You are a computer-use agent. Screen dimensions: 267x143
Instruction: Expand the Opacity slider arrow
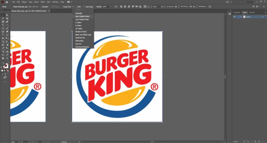pos(111,6)
